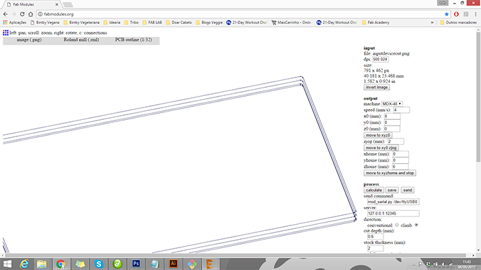
Task: Click the send command input field
Action: (393, 201)
